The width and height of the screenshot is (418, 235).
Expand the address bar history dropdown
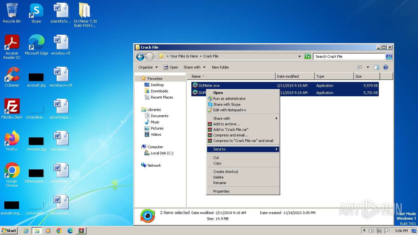click(x=300, y=56)
